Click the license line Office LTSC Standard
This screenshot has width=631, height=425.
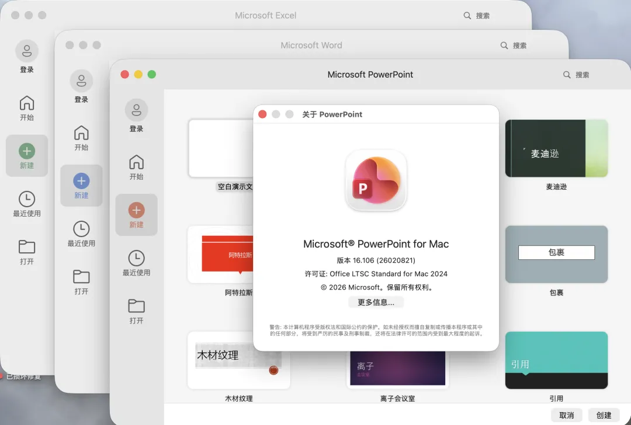(376, 274)
